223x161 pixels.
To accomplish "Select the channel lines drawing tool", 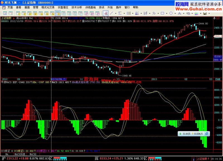I will (x=146, y=13).
